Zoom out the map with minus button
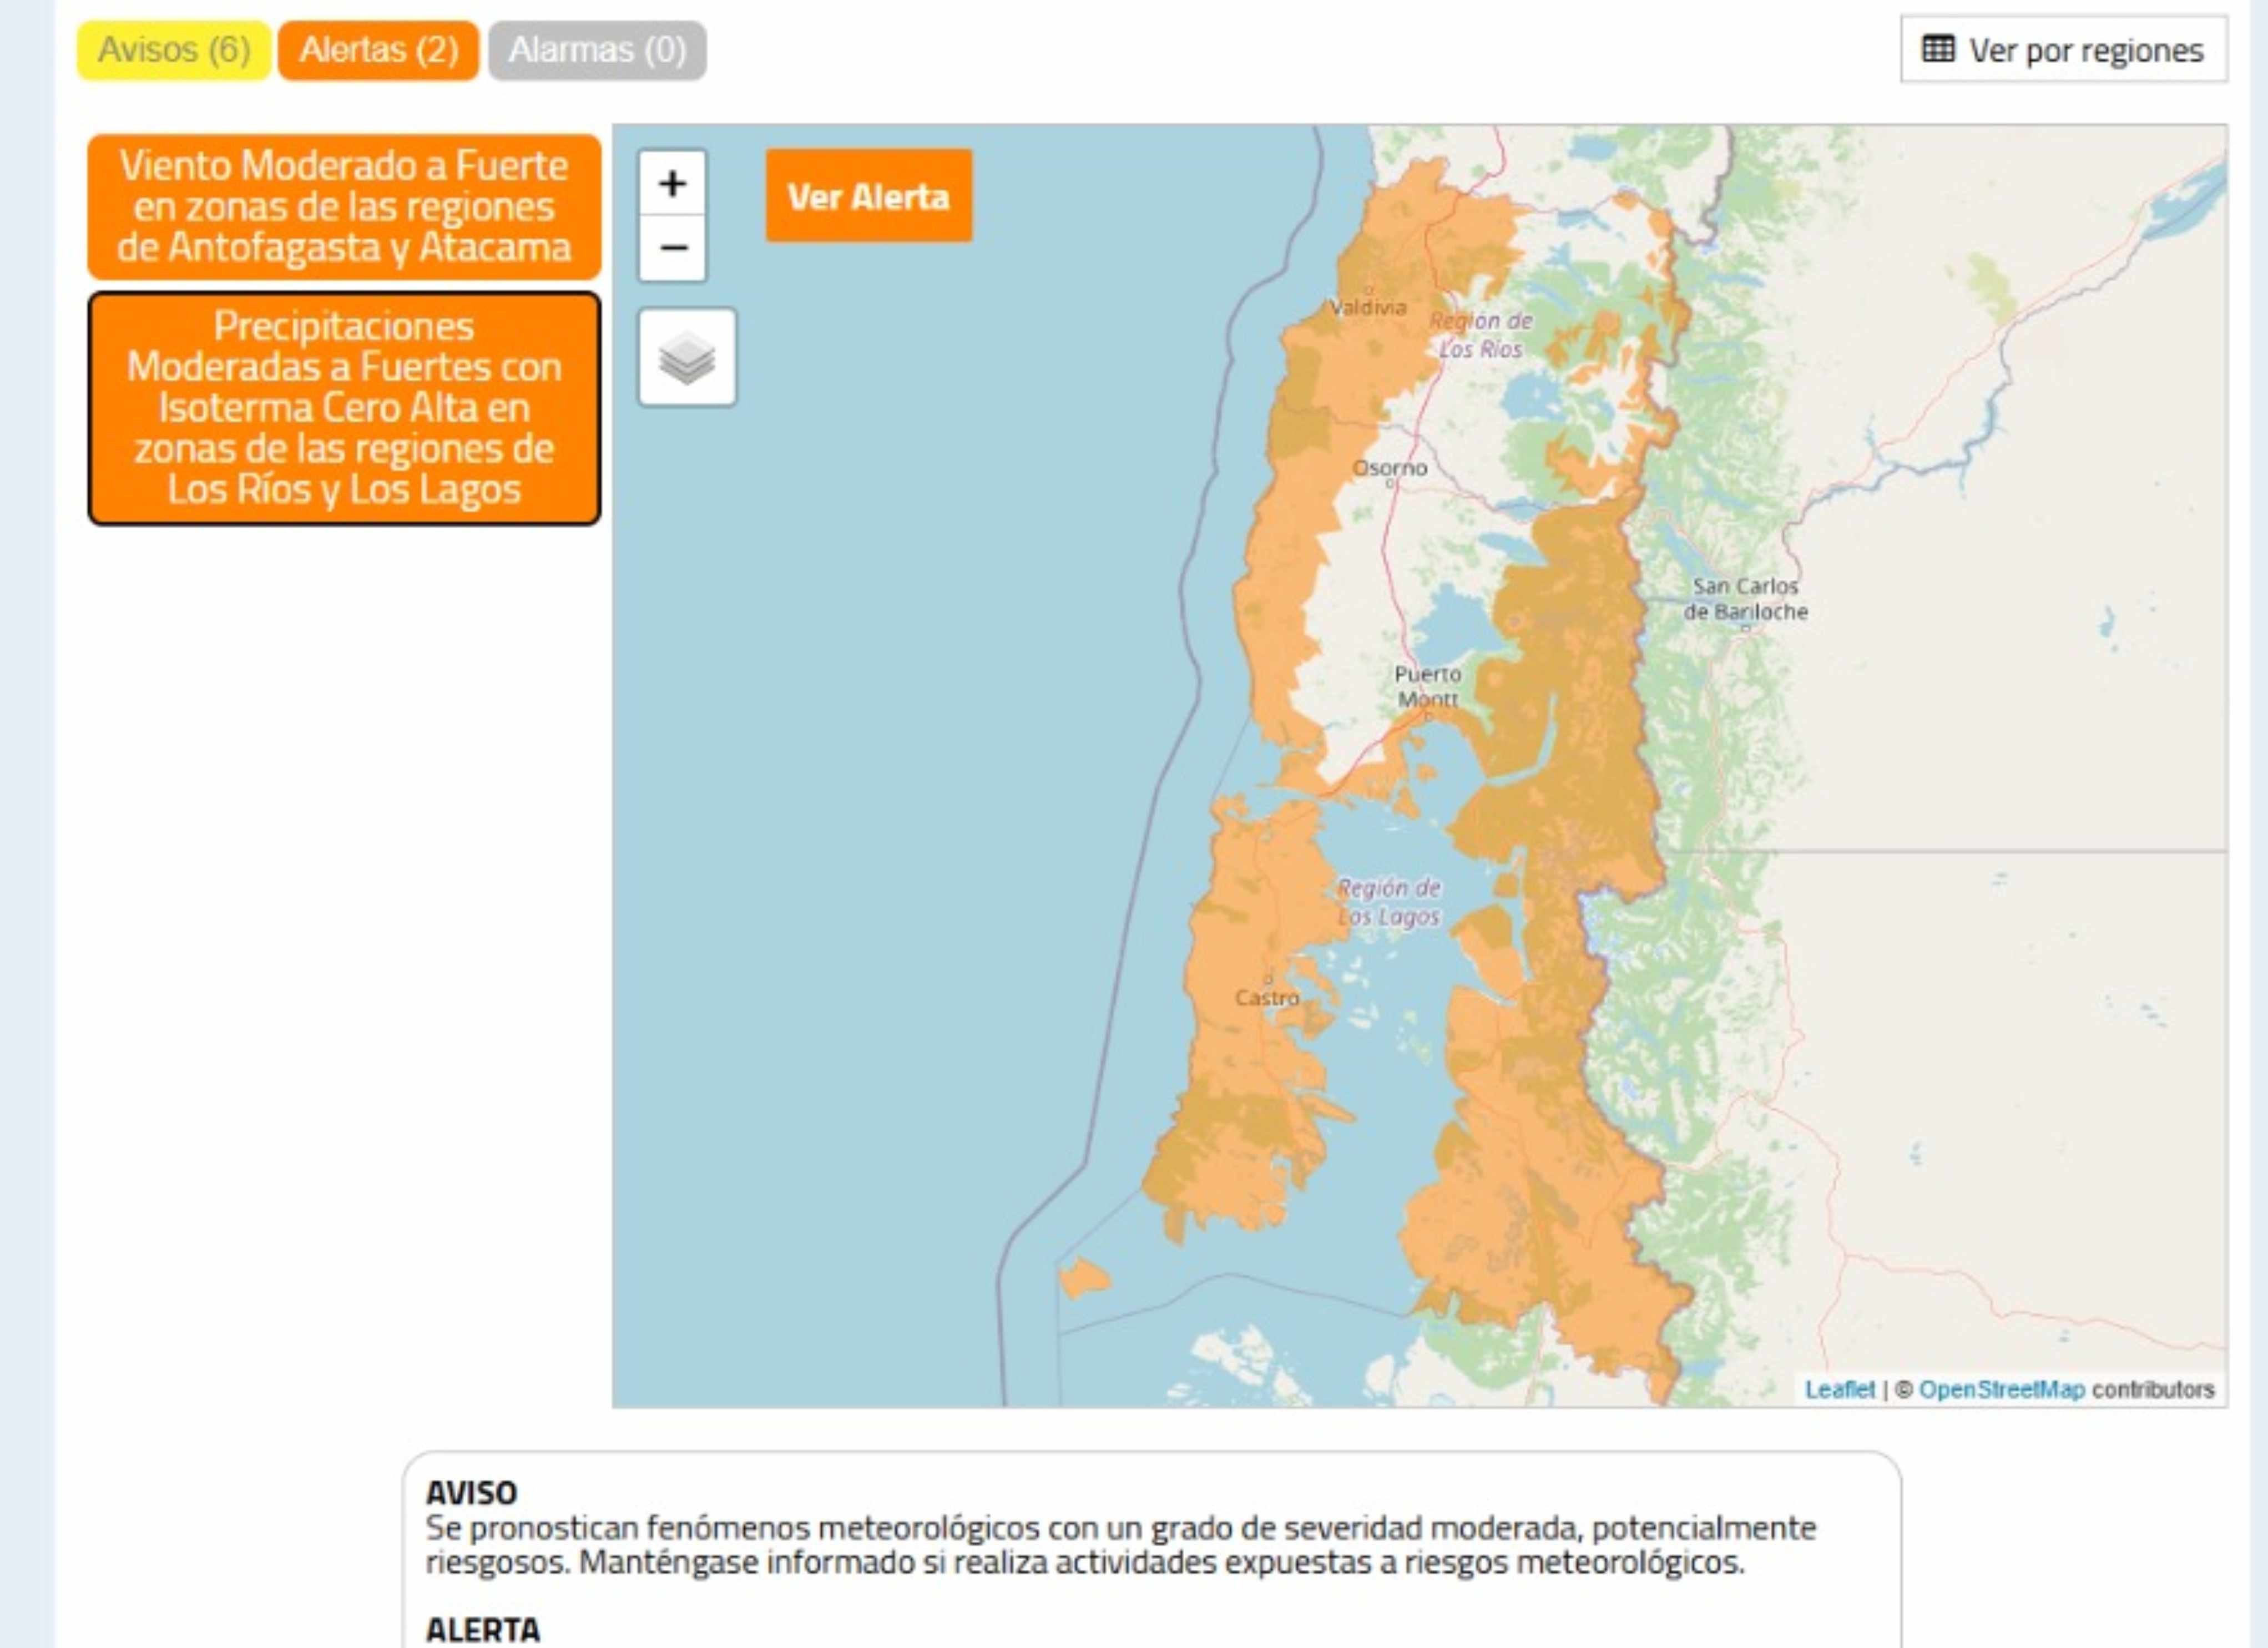The width and height of the screenshot is (2268, 1648). 672,247
